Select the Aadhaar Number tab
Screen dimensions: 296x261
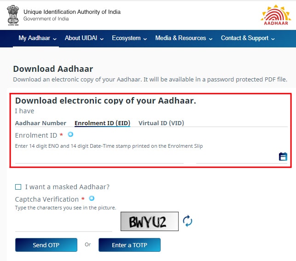41,123
